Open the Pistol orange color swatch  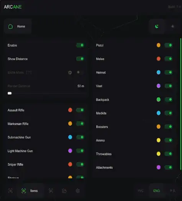point(159,45)
